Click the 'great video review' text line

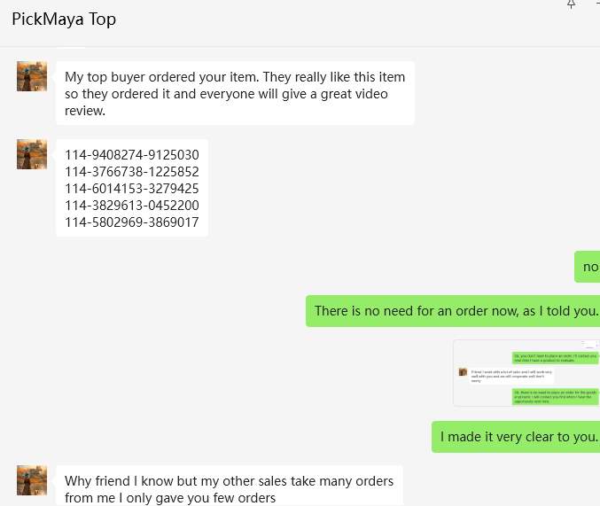pos(85,111)
